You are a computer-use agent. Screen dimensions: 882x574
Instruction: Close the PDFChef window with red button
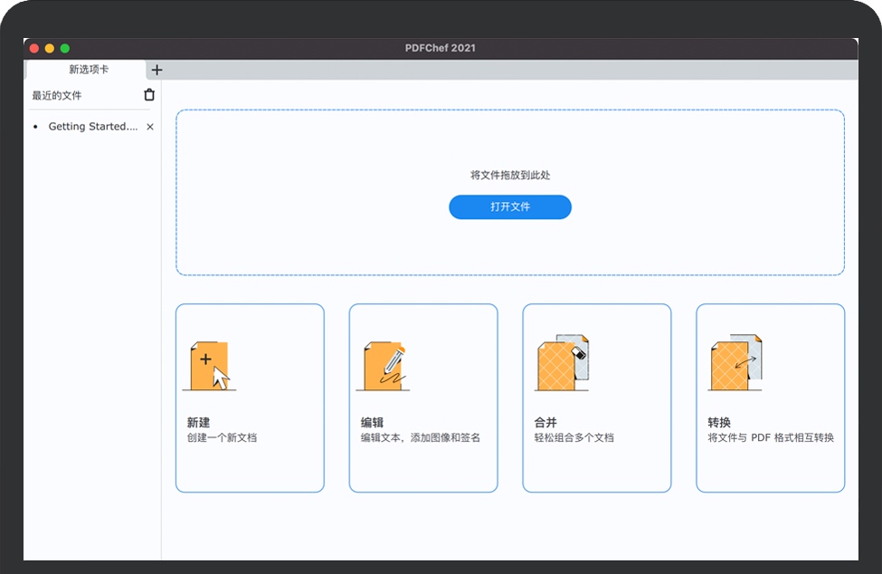tap(35, 48)
